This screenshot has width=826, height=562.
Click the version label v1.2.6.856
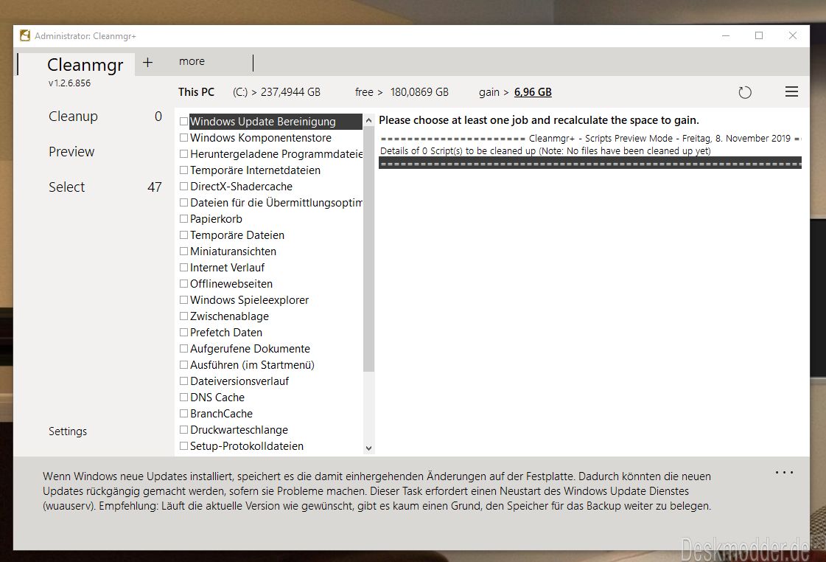pyautogui.click(x=69, y=83)
